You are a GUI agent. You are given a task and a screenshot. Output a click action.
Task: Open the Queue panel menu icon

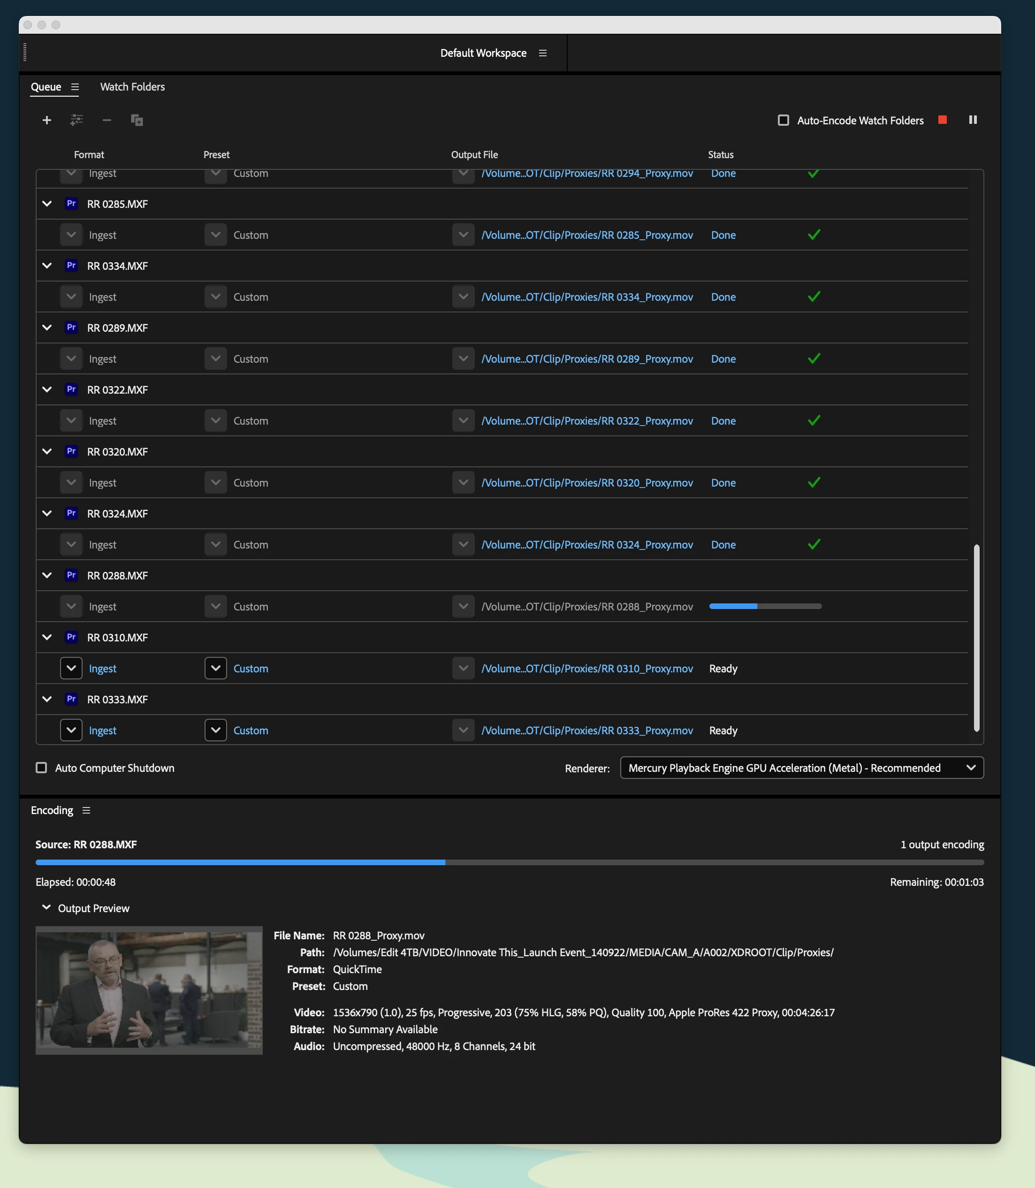[x=75, y=87]
